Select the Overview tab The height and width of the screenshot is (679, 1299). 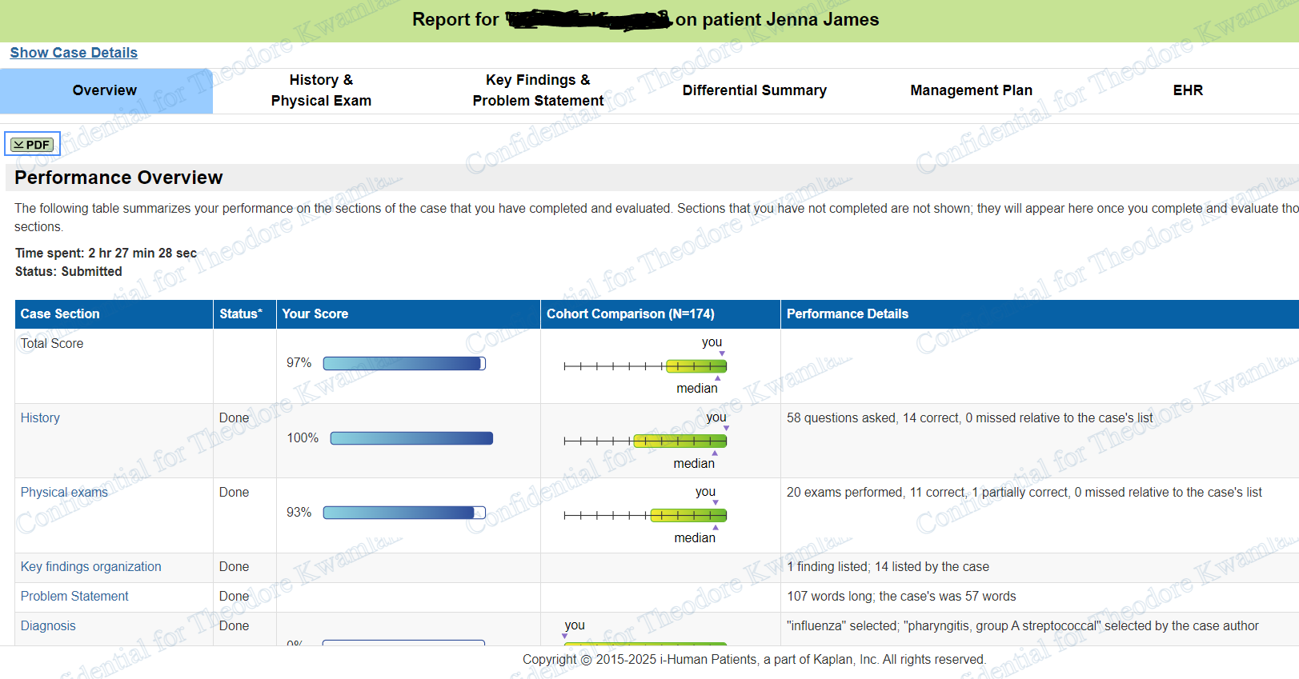105,90
